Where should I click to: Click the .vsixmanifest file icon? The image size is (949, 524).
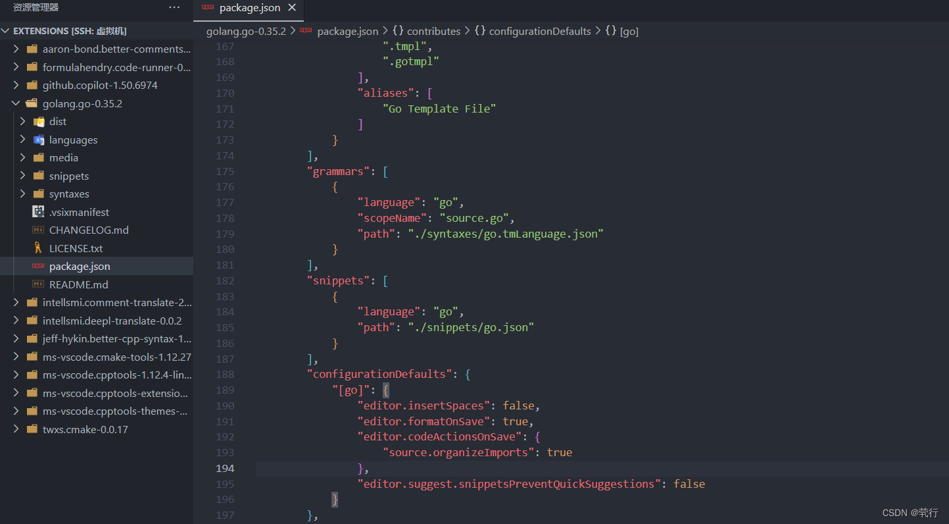click(x=39, y=211)
